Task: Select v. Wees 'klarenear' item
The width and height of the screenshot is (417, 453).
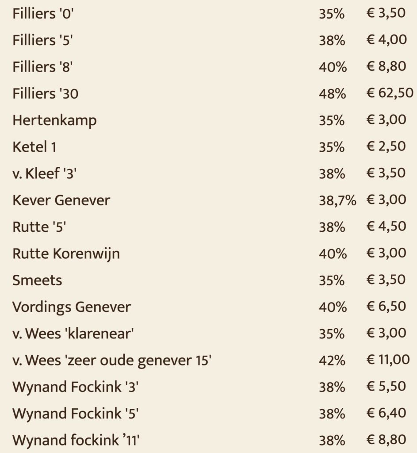Action: coord(73,334)
